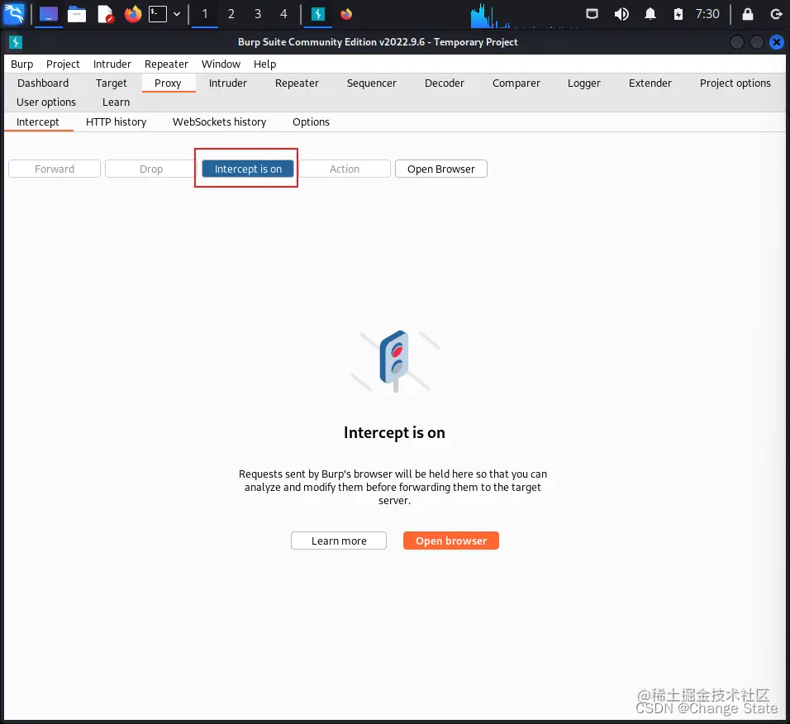Click the orange Open browser button

tap(451, 541)
